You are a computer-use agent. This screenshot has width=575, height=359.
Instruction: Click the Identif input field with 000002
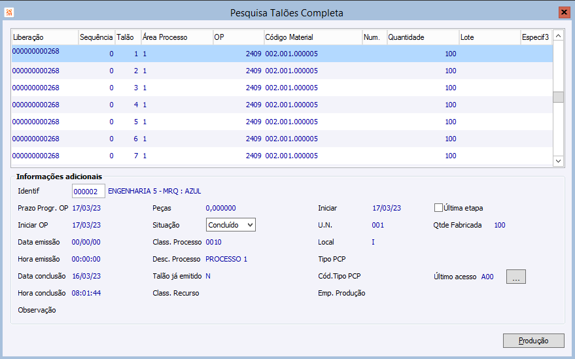(x=88, y=192)
